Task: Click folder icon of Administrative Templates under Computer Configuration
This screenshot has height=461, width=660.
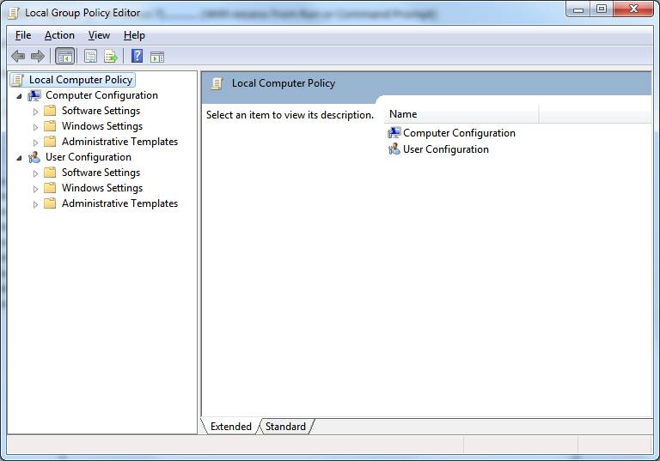Action: [x=50, y=142]
